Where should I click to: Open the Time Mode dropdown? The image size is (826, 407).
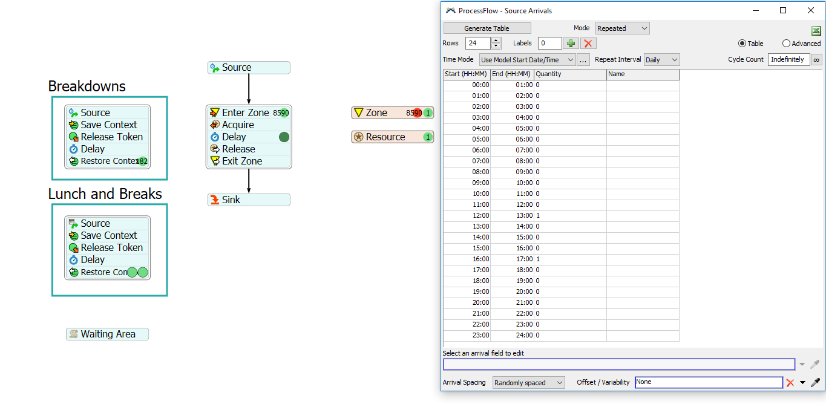[x=526, y=60]
